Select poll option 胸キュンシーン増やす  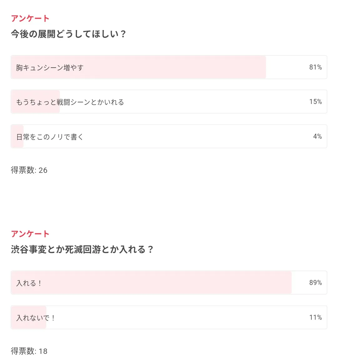169,67
